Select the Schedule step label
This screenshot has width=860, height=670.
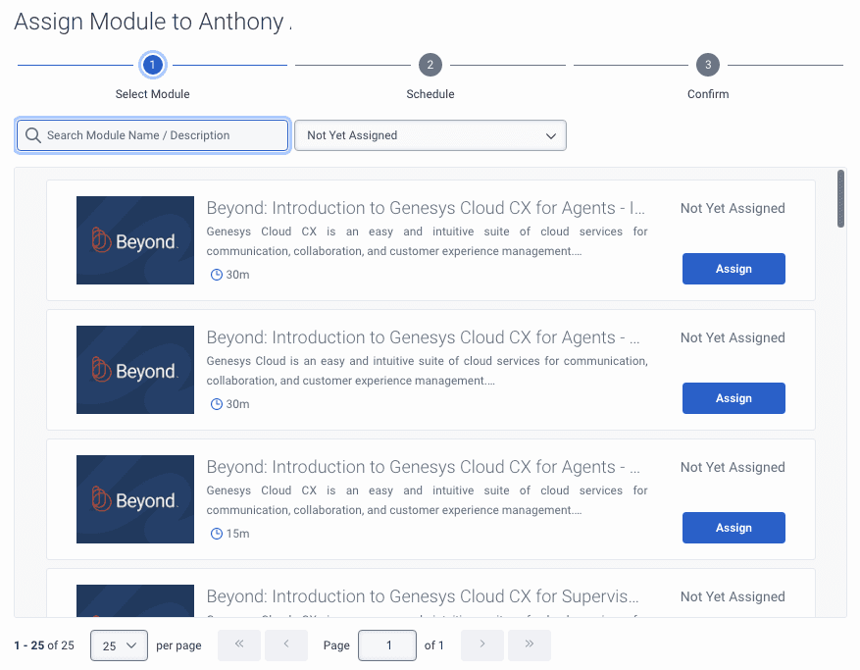pyautogui.click(x=430, y=94)
